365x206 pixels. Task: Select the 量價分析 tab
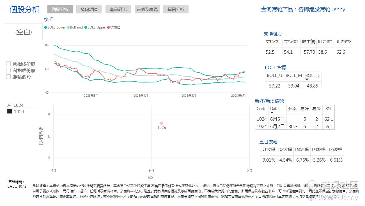(176, 9)
